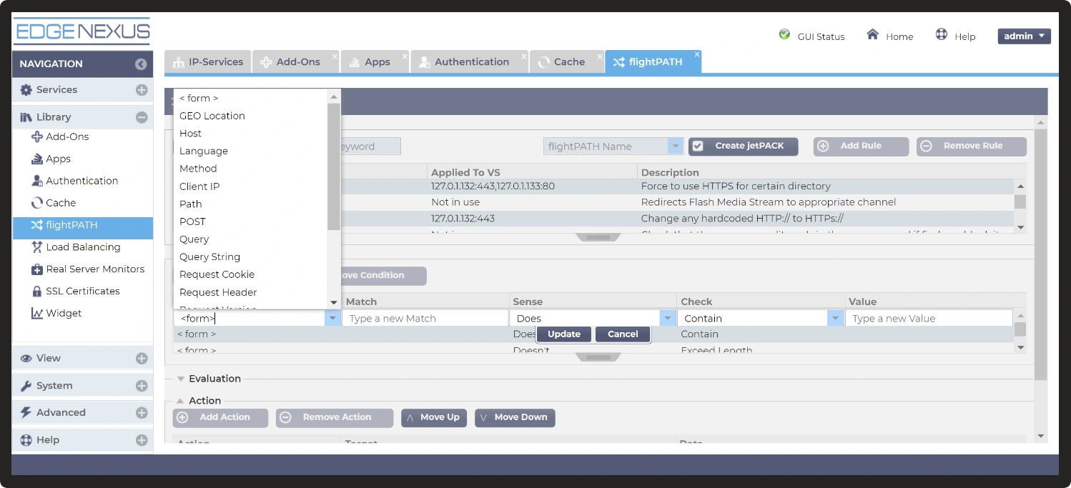Collapse the Action section
Screen dimensions: 1071x488
point(181,401)
